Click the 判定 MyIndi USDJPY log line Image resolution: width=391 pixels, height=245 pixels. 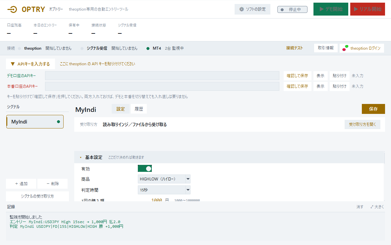point(66,226)
